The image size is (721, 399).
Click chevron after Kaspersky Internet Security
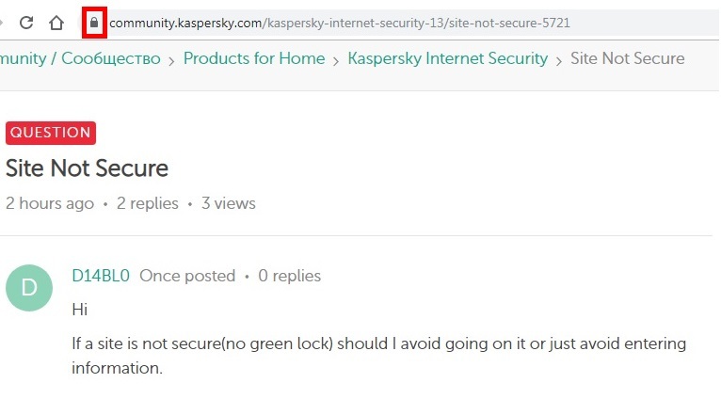559,61
